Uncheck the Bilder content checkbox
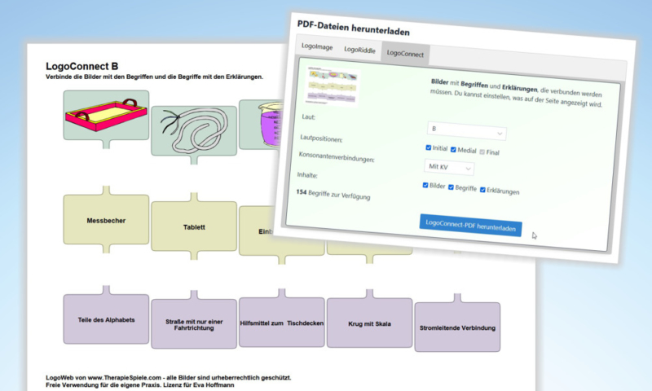The image size is (652, 391). [425, 186]
